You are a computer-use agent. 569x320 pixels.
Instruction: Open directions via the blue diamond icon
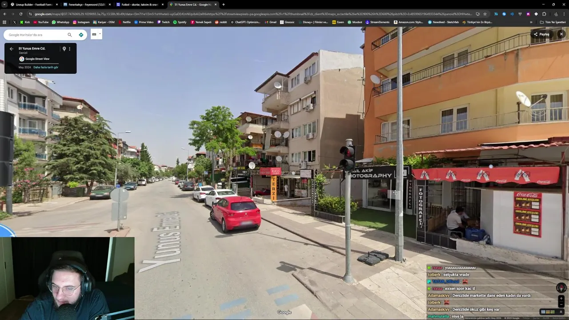[81, 35]
